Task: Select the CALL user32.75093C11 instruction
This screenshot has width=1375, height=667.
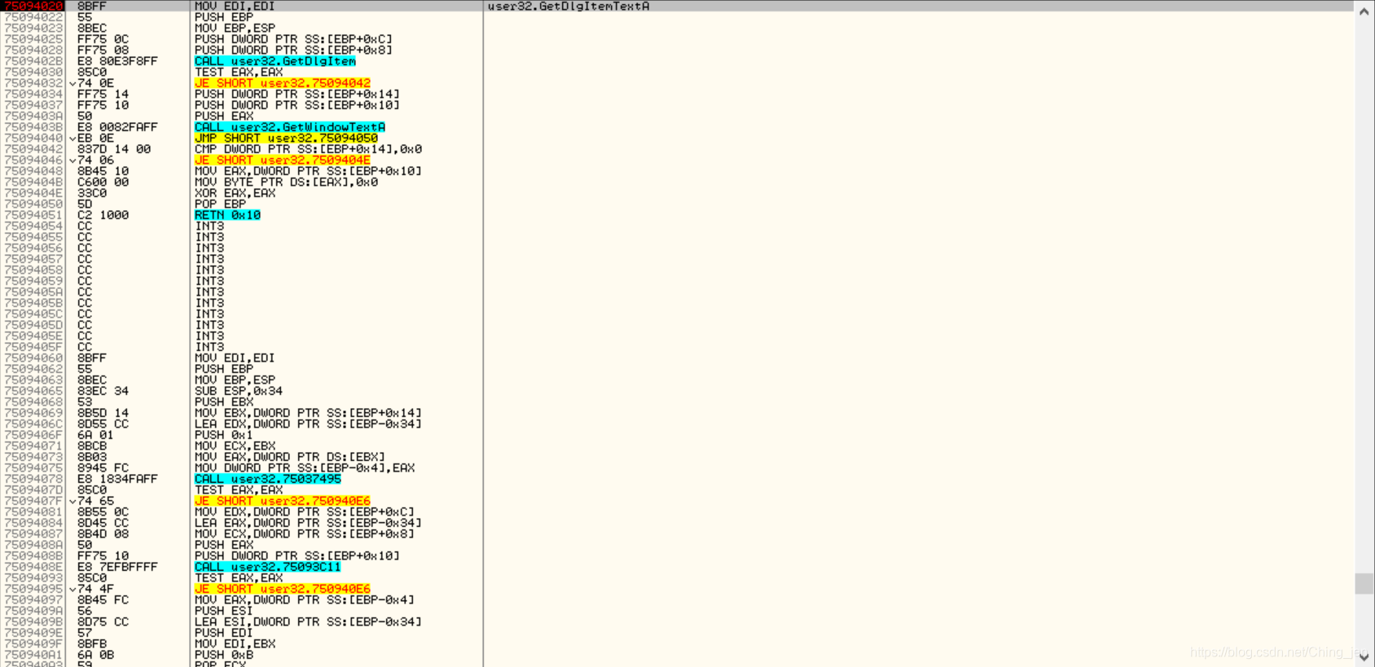Action: [268, 567]
